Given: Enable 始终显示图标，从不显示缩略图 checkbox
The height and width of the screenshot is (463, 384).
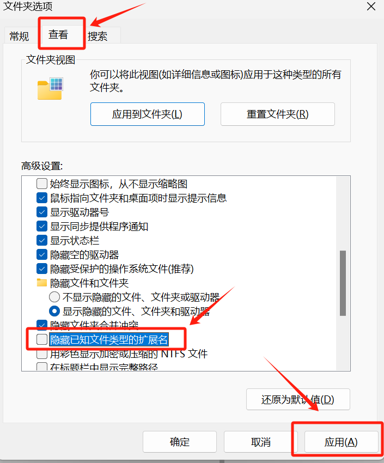Looking at the screenshot, I should 42,184.
